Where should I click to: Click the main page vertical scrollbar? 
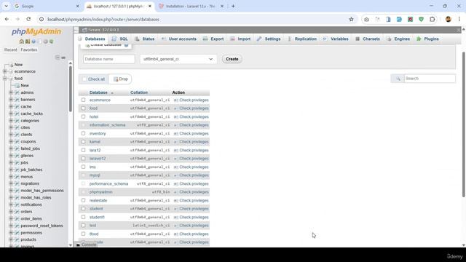[x=464, y=124]
